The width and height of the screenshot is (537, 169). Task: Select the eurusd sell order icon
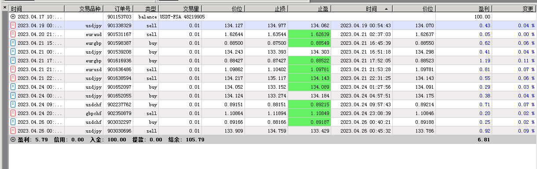tap(13, 69)
